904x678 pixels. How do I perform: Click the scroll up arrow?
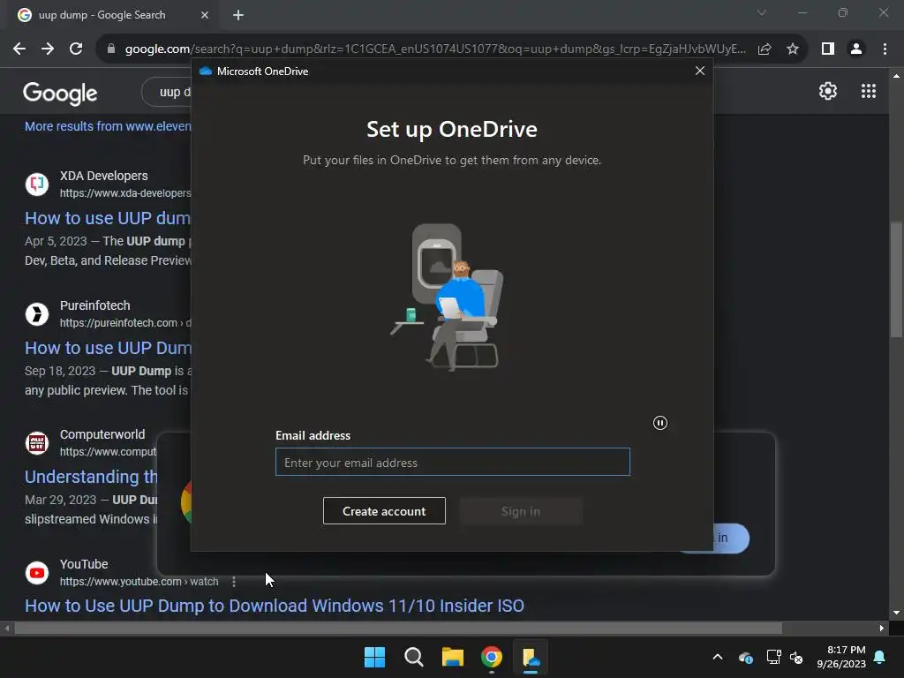pyautogui.click(x=896, y=76)
